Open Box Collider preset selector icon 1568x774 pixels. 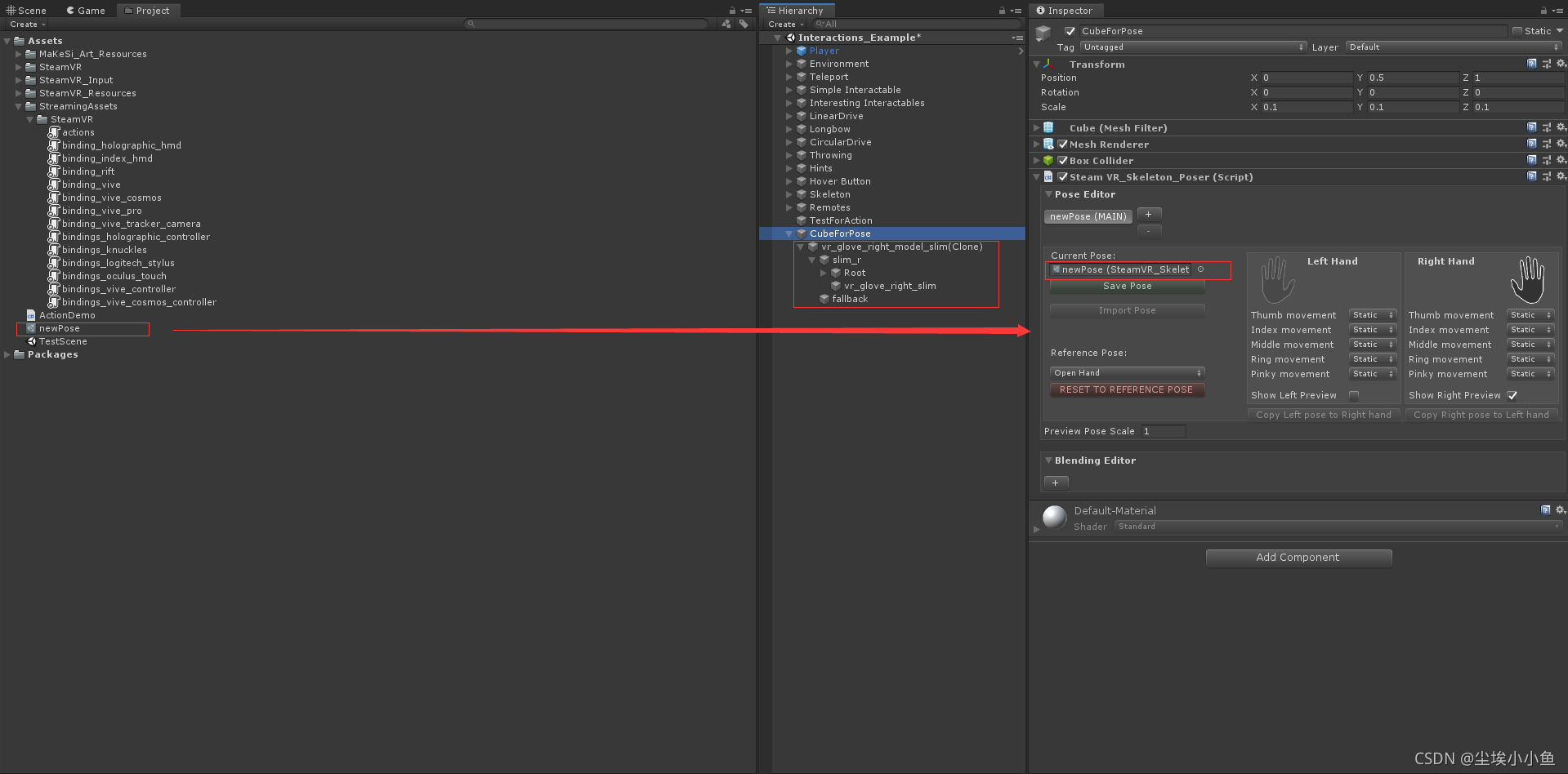(1546, 160)
